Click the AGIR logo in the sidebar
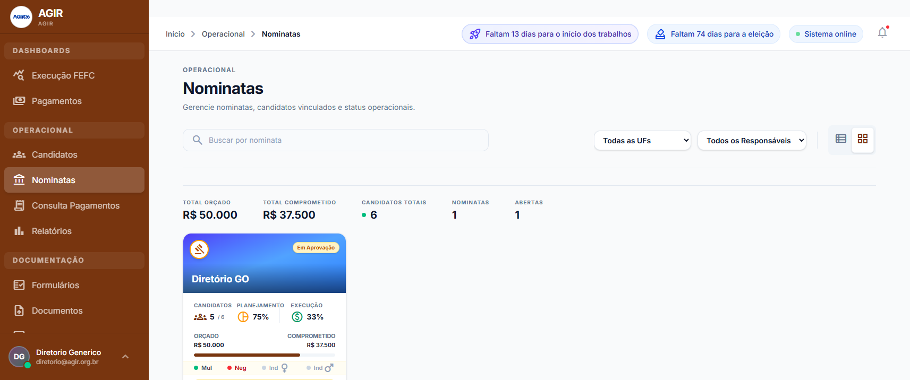Image resolution: width=910 pixels, height=380 pixels. 21,17
